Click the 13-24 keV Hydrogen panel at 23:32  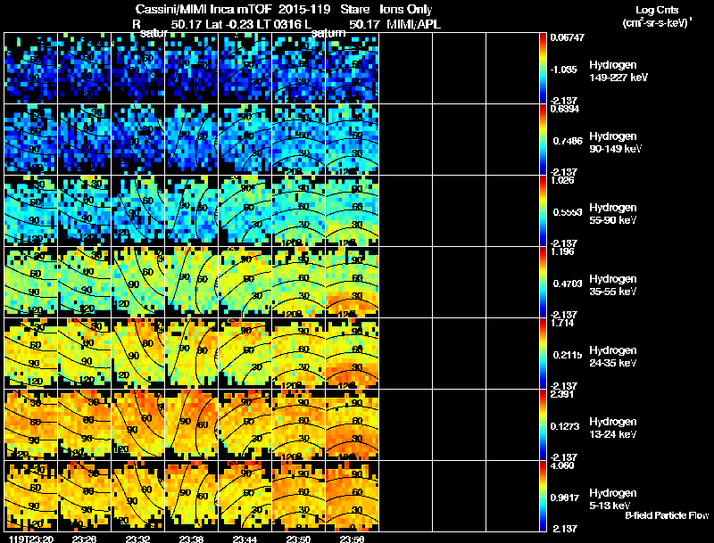[138, 424]
